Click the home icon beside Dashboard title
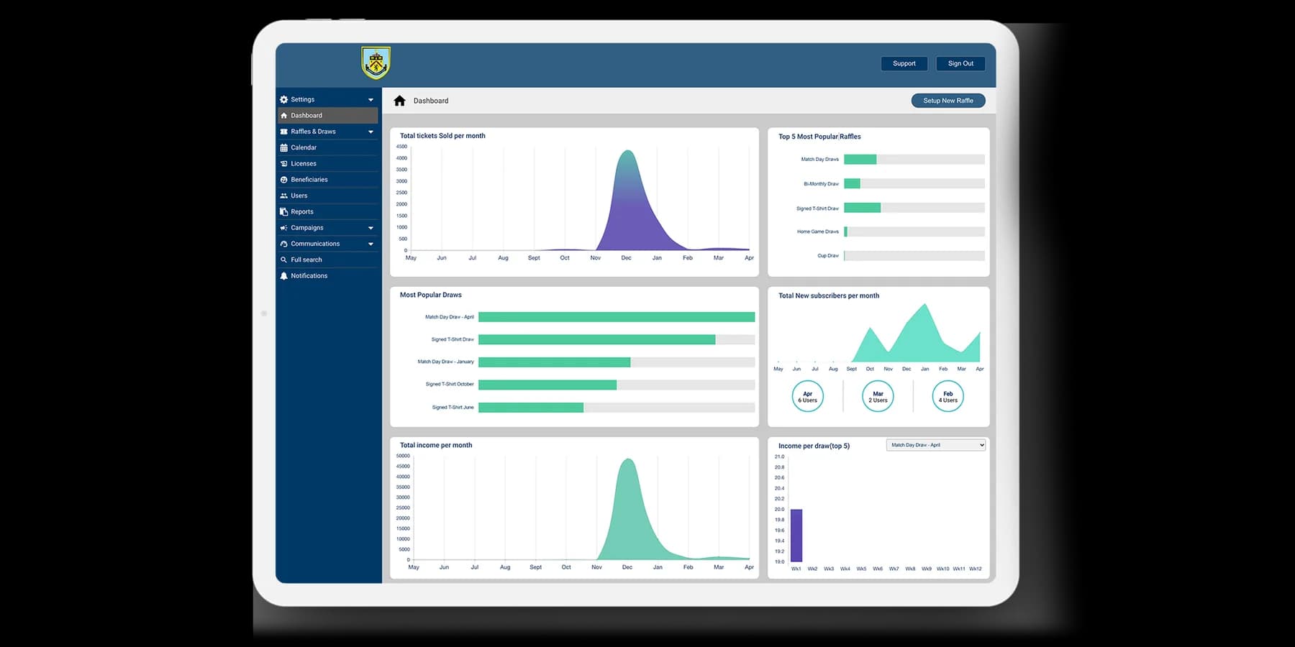1295x647 pixels. (x=399, y=101)
